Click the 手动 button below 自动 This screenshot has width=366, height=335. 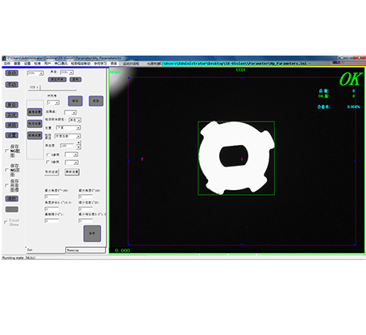pyautogui.click(x=12, y=85)
